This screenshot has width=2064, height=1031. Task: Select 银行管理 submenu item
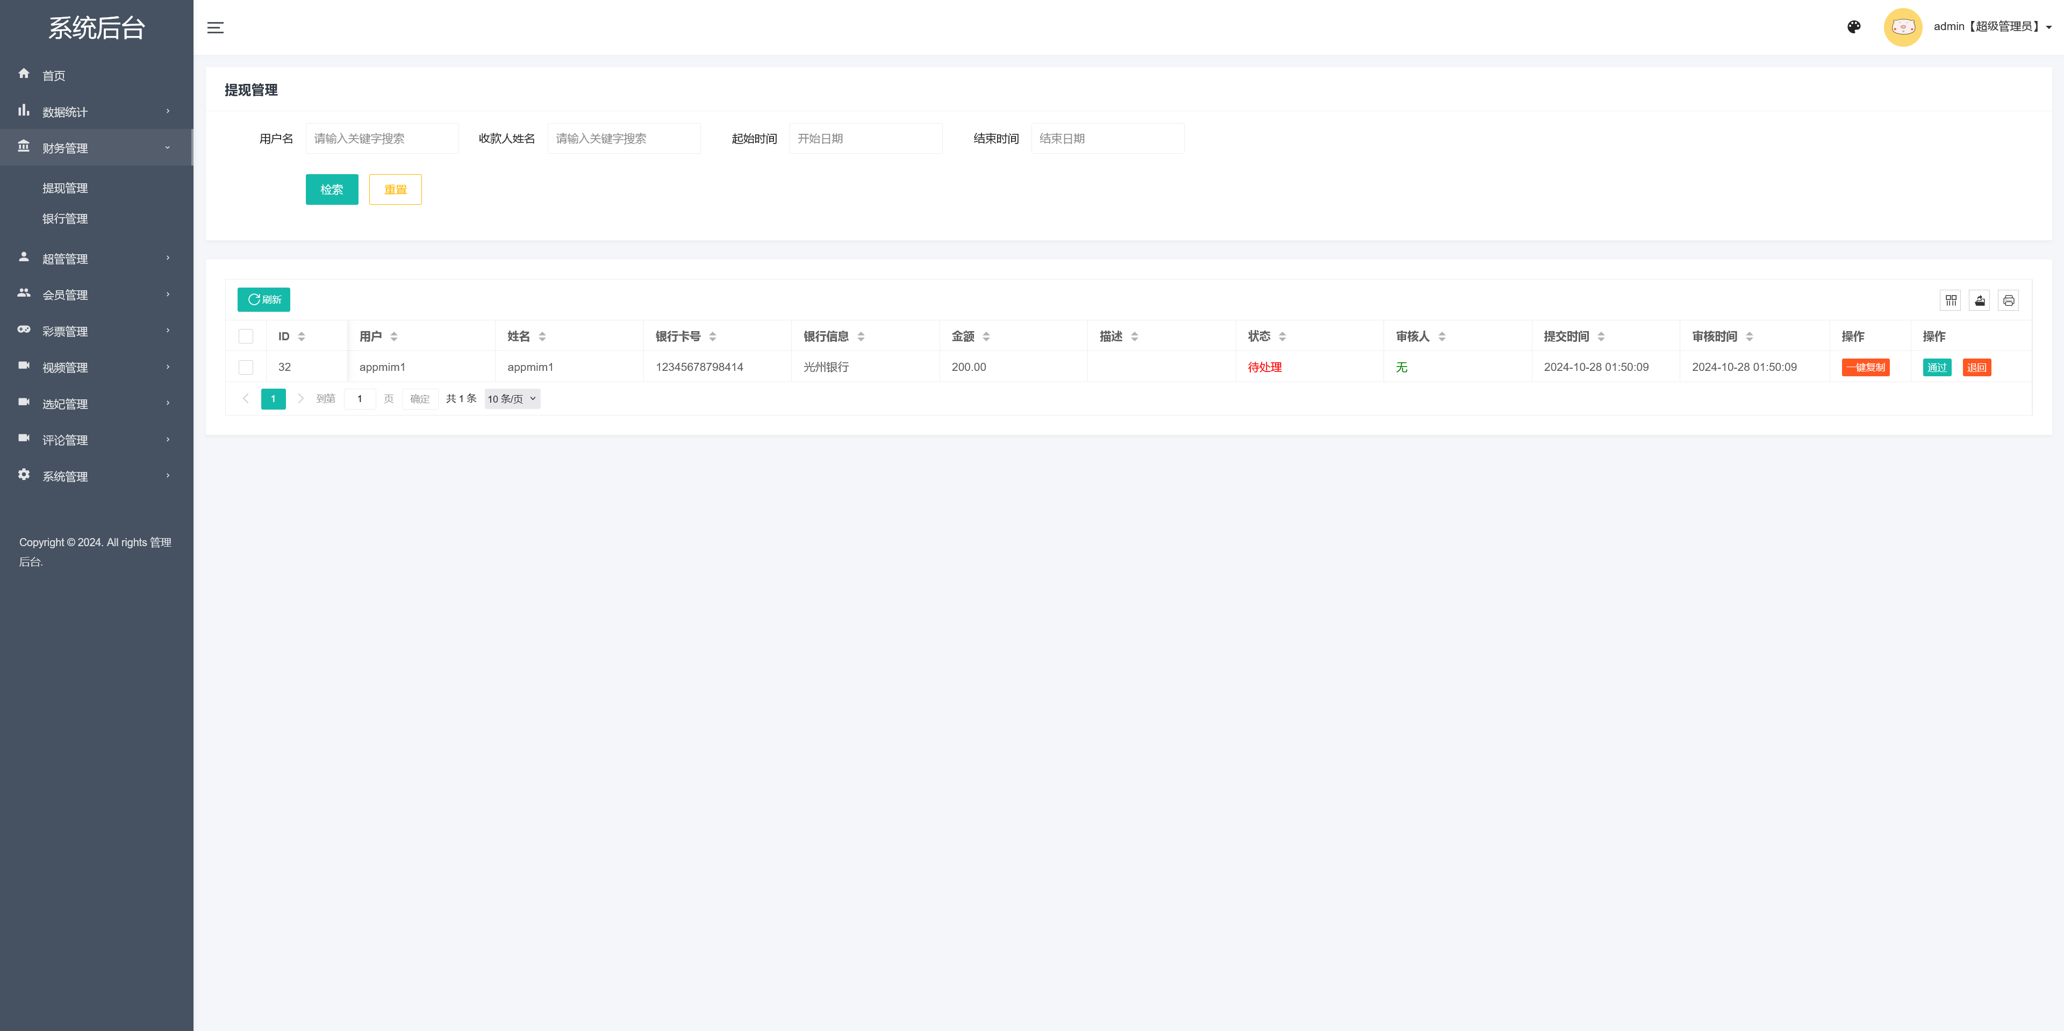[x=65, y=219]
